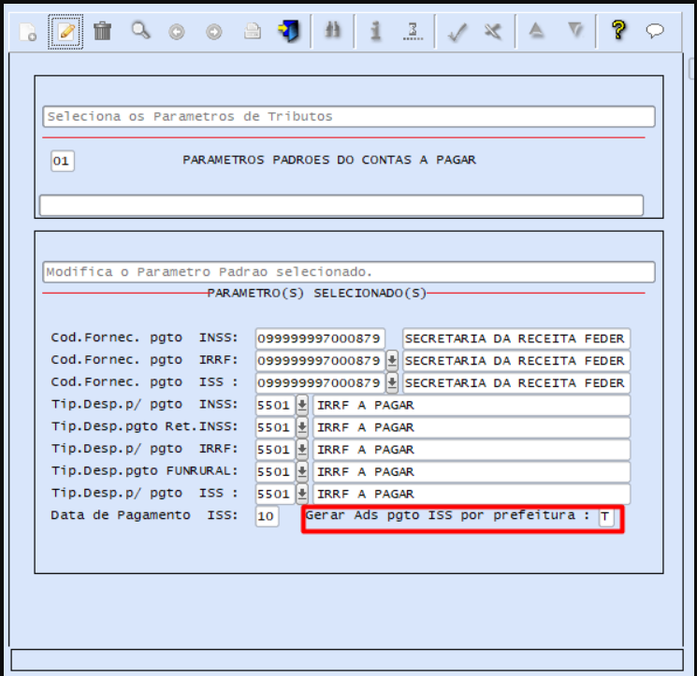Click the new record page icon

pos(28,32)
